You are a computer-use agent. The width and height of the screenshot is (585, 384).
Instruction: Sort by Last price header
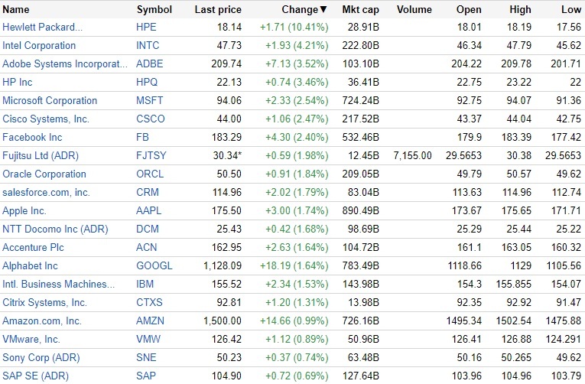(x=218, y=10)
